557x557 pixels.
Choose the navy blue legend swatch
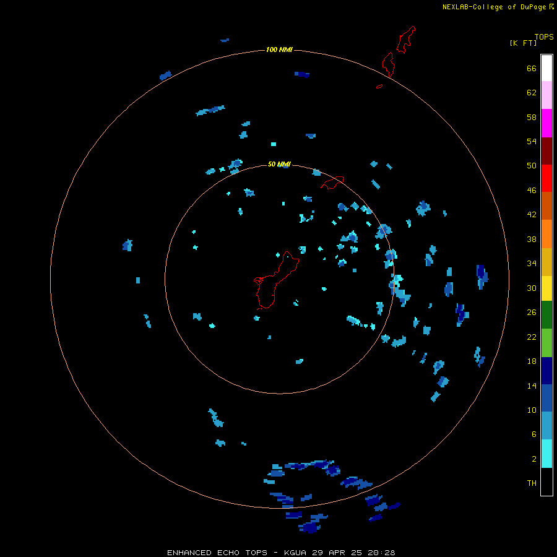coord(546,371)
